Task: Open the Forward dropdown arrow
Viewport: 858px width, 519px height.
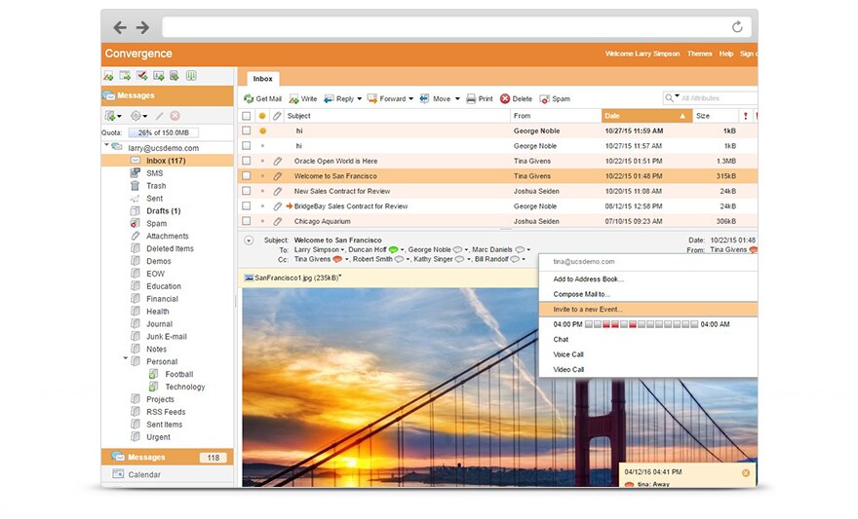Action: (x=410, y=99)
